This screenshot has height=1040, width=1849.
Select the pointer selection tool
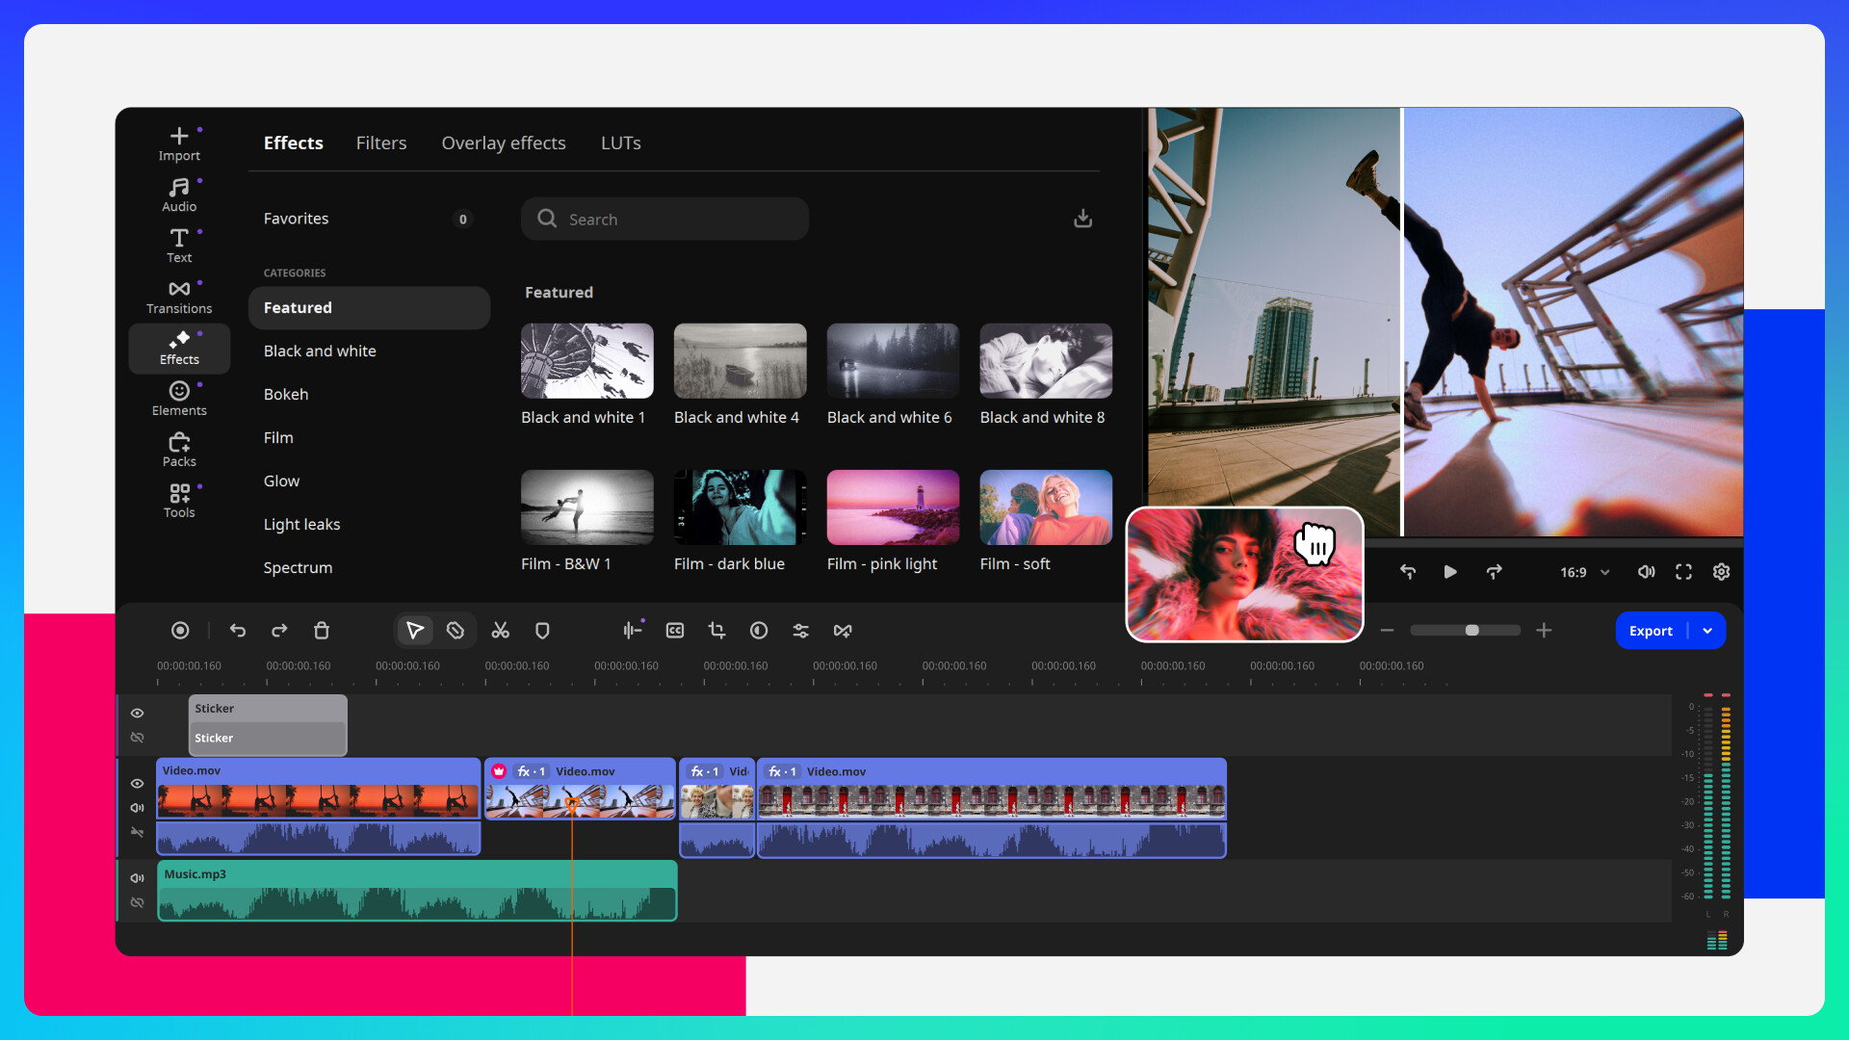click(414, 631)
